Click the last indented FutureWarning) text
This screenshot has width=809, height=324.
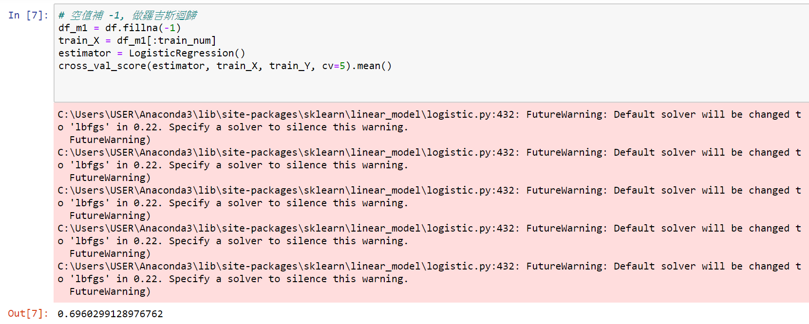click(x=110, y=292)
